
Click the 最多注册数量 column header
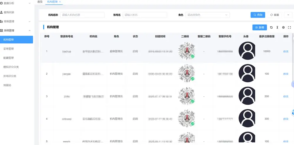click(267, 36)
